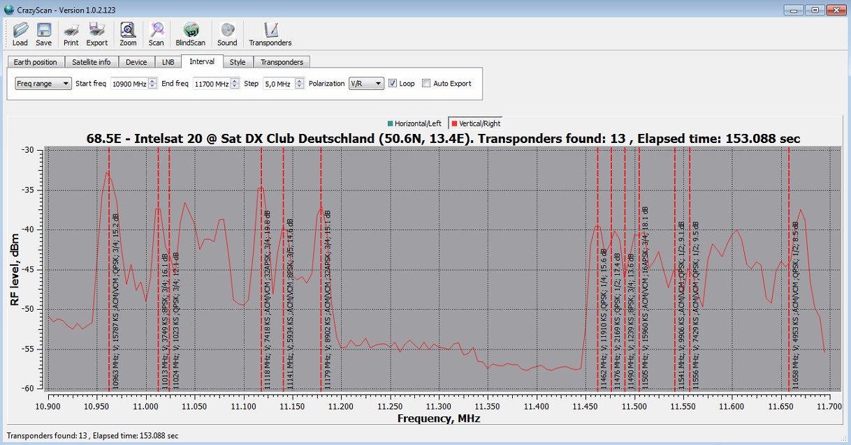Click the 10963 MHz transponder marker
The height and width of the screenshot is (445, 851).
click(109, 269)
